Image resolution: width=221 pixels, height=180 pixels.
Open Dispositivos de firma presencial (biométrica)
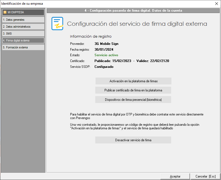[x=133, y=100]
